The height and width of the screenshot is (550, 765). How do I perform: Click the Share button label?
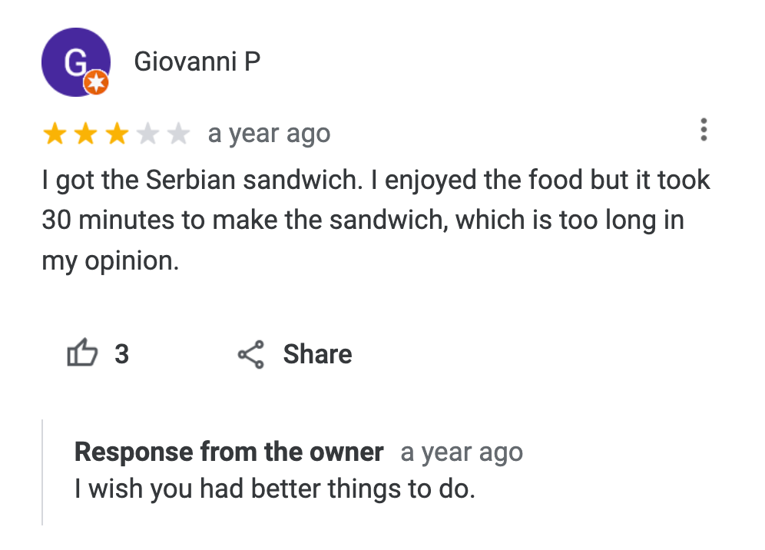point(318,354)
